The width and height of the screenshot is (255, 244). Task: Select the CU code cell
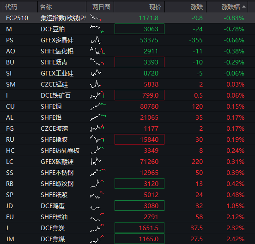point(10,106)
